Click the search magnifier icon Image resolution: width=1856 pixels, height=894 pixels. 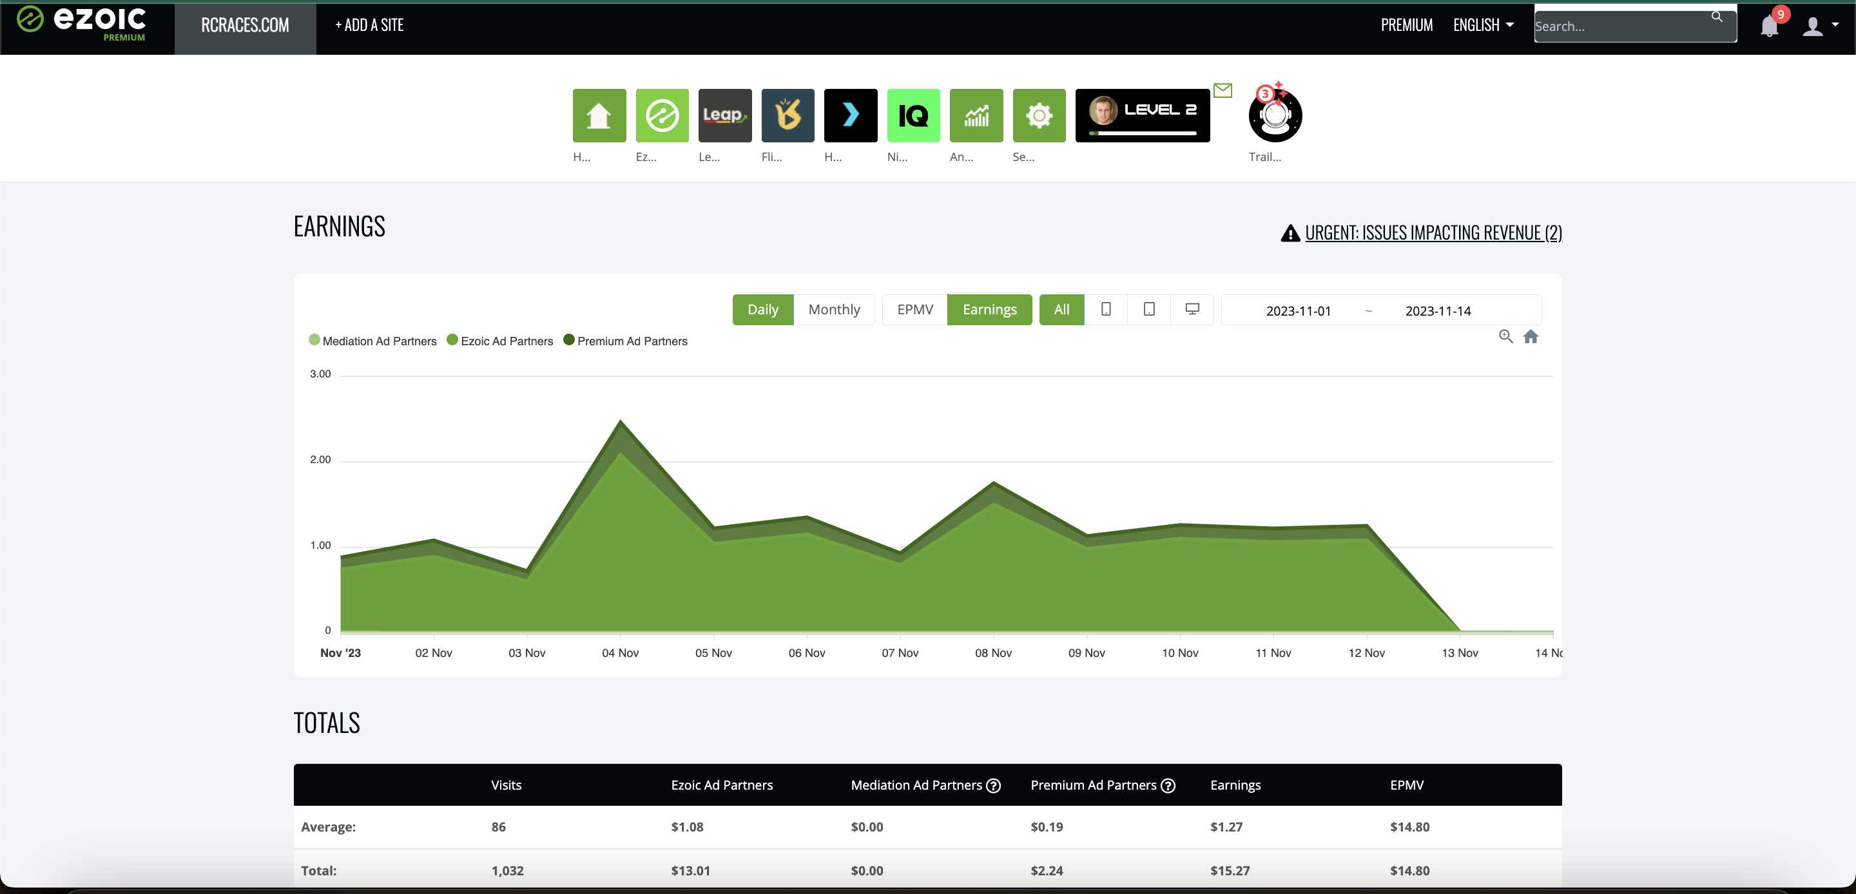[1717, 17]
